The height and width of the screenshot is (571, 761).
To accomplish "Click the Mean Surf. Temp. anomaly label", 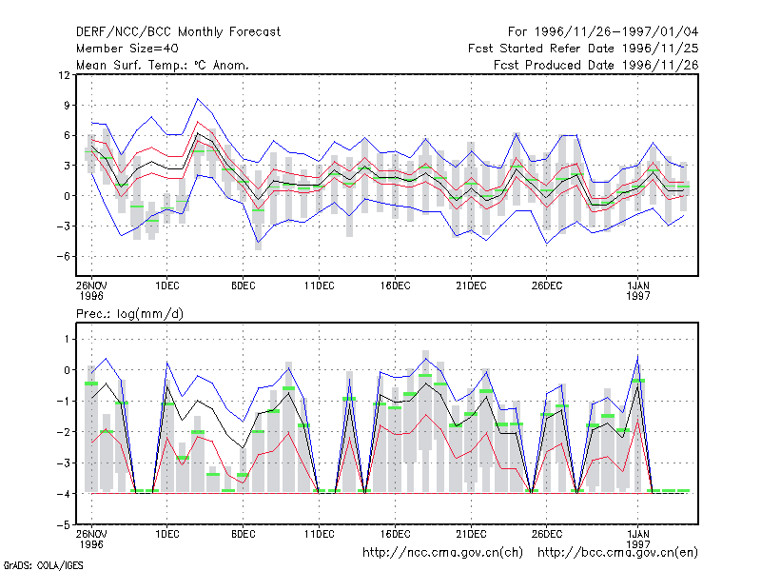I will [163, 65].
